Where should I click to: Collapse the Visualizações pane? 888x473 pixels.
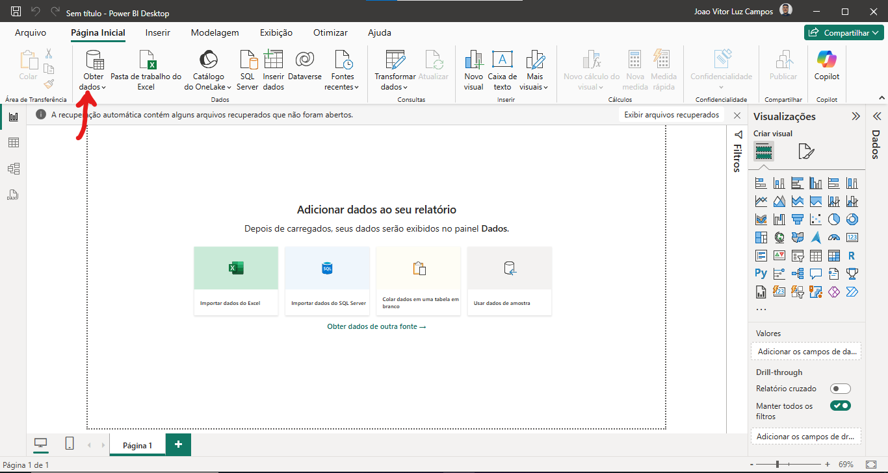point(856,117)
